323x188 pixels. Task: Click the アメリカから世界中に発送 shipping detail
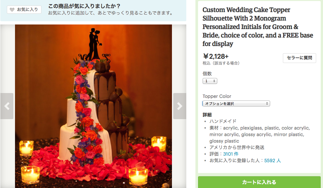pyautogui.click(x=237, y=148)
